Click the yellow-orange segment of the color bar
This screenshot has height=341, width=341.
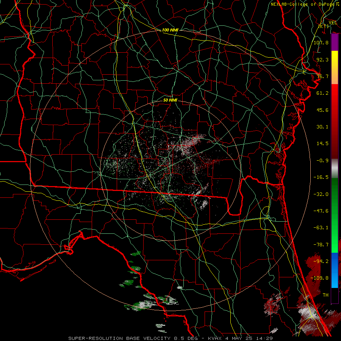pyautogui.click(x=335, y=67)
